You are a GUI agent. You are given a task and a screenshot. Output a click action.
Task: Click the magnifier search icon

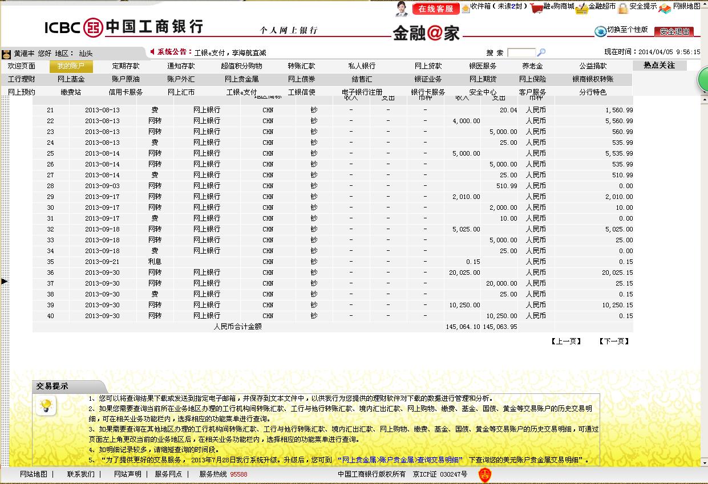click(541, 52)
